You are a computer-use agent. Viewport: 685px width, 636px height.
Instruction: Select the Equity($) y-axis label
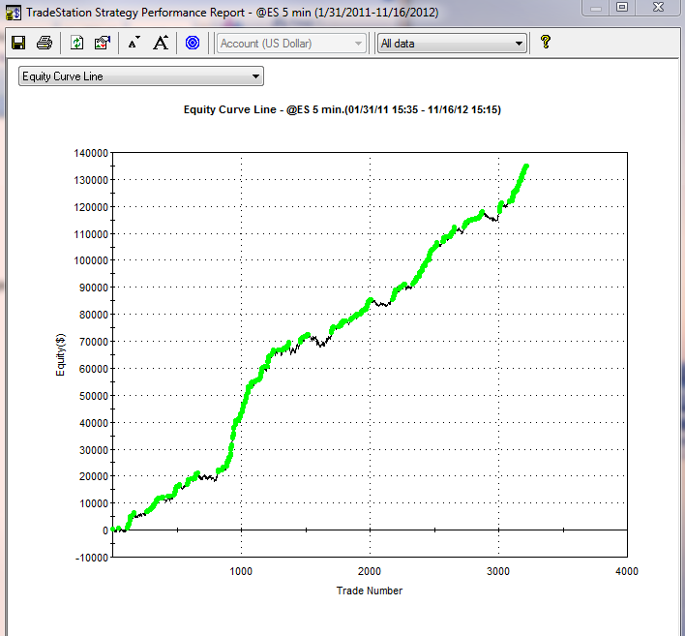click(x=61, y=353)
